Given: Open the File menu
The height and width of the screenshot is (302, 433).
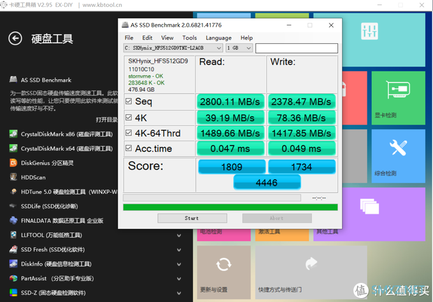Looking at the screenshot, I should tap(129, 38).
